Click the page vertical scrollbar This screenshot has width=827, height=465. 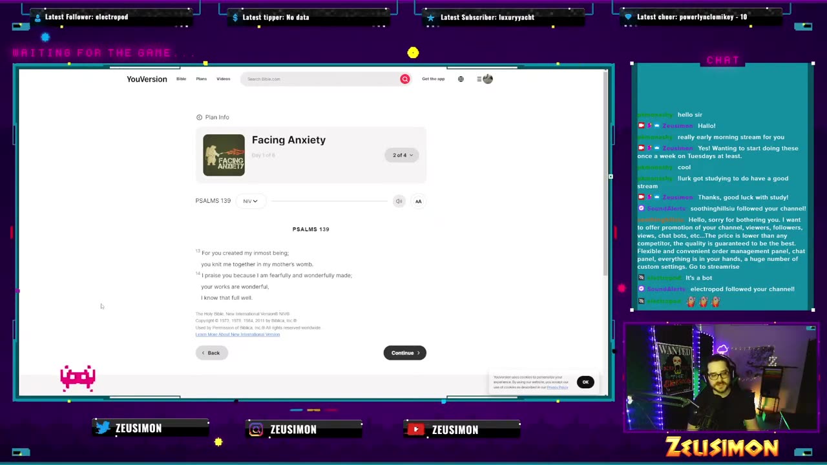tap(605, 174)
